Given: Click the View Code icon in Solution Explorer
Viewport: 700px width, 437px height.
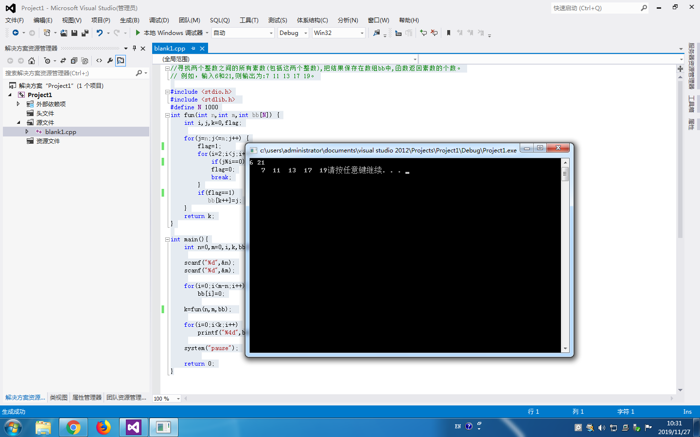Looking at the screenshot, I should tap(99, 61).
